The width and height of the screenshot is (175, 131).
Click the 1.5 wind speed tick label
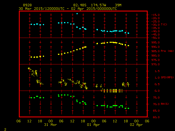pyautogui.click(x=157, y=71)
